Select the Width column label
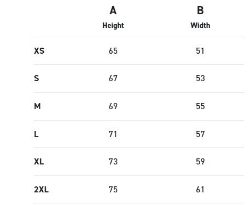The width and height of the screenshot is (250, 205). [200, 25]
